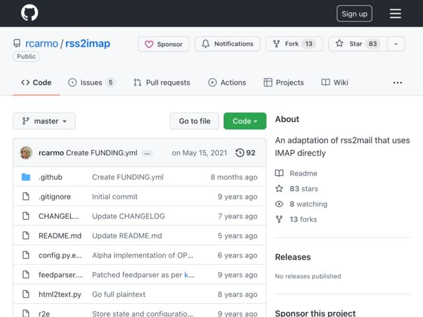
Task: Click the config.py.e... file icon
Action: click(x=26, y=256)
